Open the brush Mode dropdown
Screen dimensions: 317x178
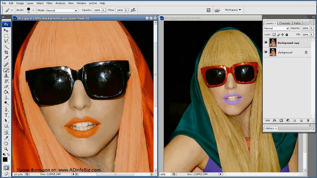coord(62,10)
